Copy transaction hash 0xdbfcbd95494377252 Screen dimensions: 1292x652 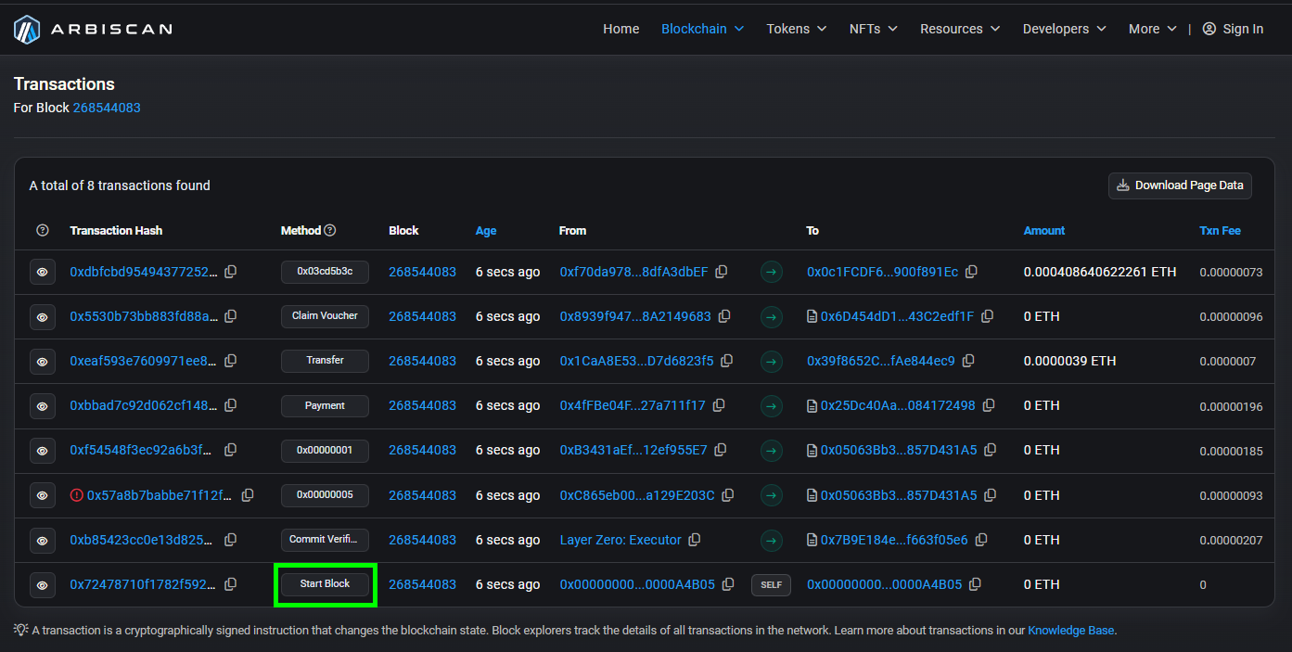[x=231, y=272]
